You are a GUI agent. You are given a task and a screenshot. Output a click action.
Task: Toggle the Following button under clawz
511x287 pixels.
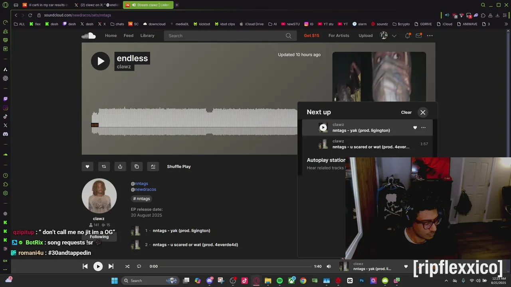pyautogui.click(x=99, y=237)
